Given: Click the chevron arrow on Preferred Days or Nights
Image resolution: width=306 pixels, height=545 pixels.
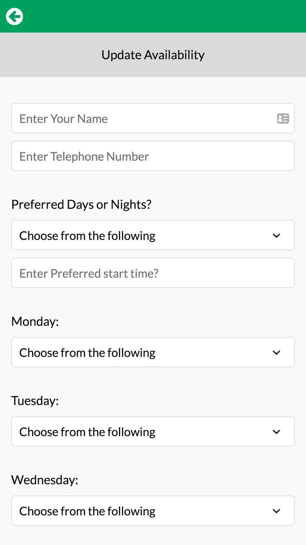Looking at the screenshot, I should tap(277, 235).
